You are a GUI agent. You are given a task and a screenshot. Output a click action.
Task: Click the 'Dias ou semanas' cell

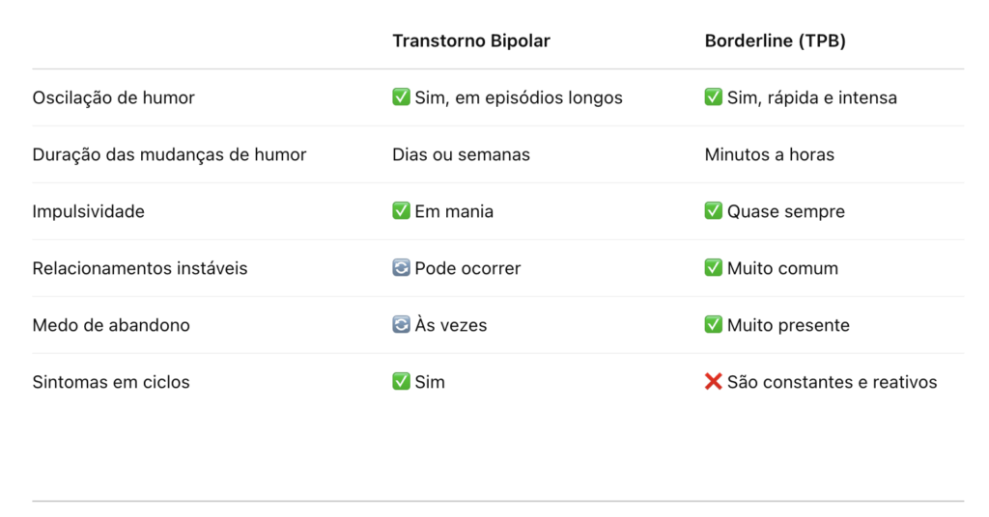click(x=461, y=154)
